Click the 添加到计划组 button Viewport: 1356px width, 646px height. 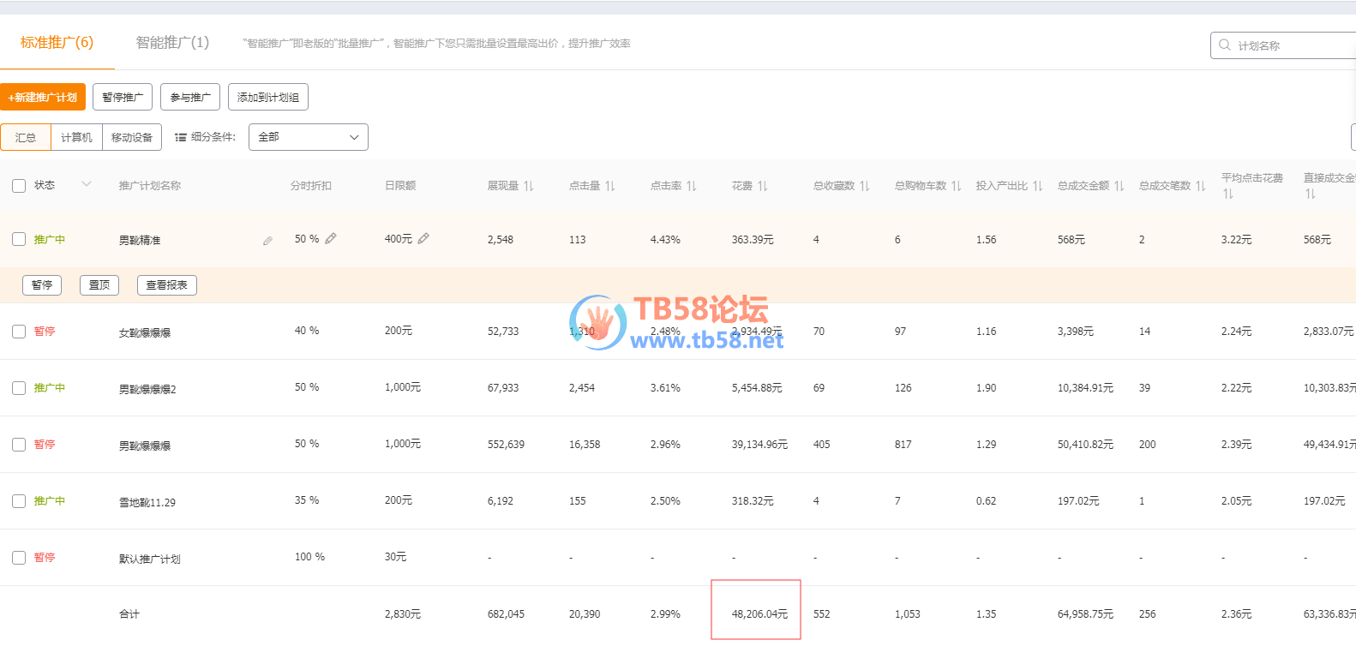click(268, 97)
